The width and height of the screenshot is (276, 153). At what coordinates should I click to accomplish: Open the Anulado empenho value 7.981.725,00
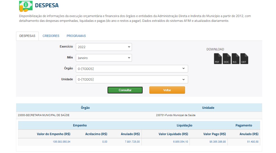(x=132, y=142)
